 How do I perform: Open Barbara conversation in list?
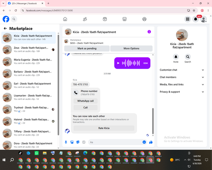[x=29, y=74]
